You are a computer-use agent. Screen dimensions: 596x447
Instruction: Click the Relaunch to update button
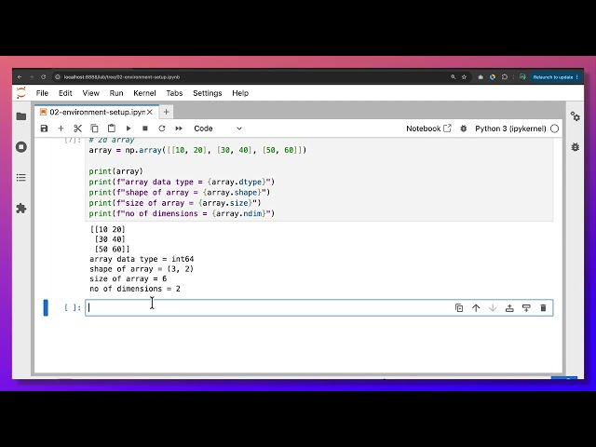[x=555, y=77]
